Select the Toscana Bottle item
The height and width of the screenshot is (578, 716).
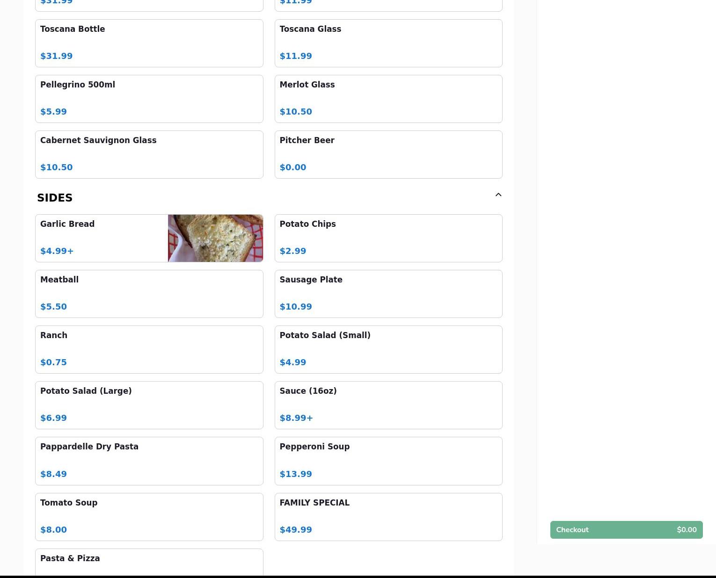149,43
